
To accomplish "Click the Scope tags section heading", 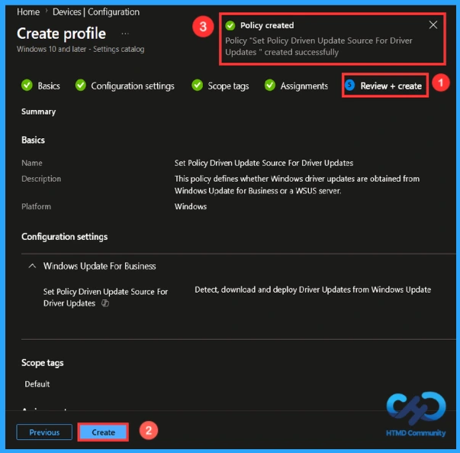I will (x=42, y=363).
